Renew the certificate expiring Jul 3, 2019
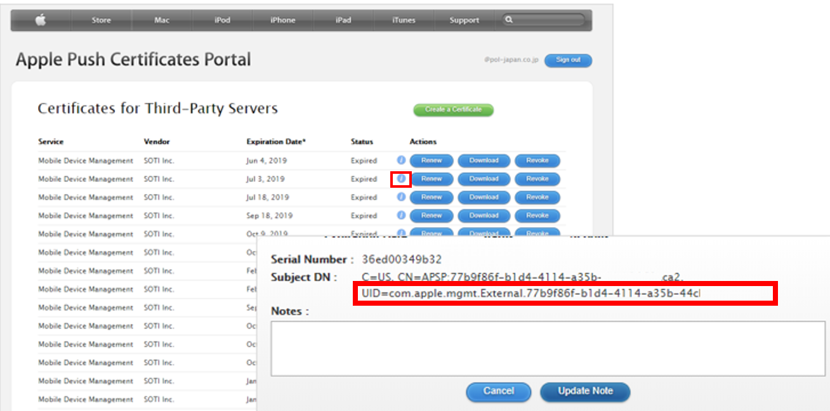The height and width of the screenshot is (411, 830). [x=431, y=179]
